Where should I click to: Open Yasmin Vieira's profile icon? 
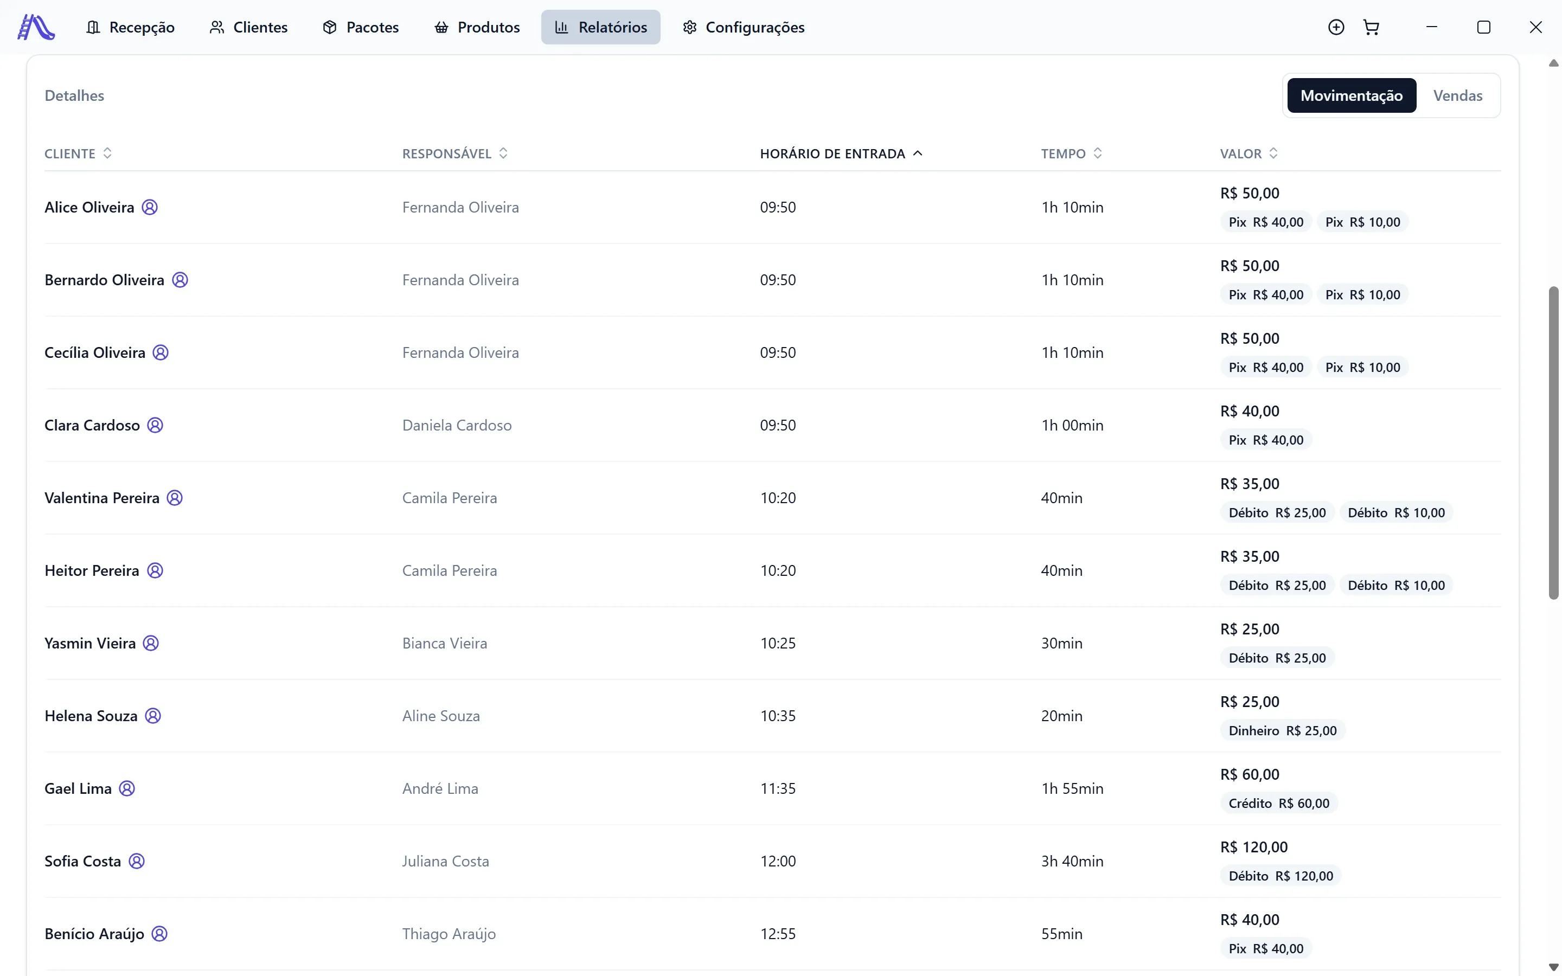tap(151, 643)
